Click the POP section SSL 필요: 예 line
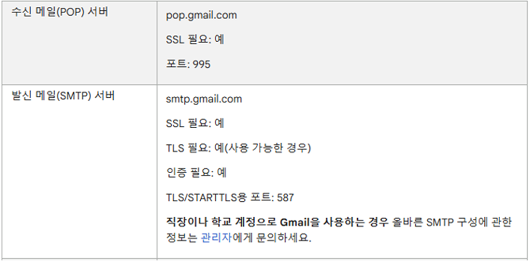This screenshot has width=530, height=262. (195, 40)
